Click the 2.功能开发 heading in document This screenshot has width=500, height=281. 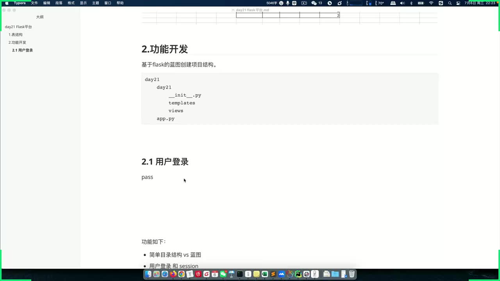[x=164, y=49]
